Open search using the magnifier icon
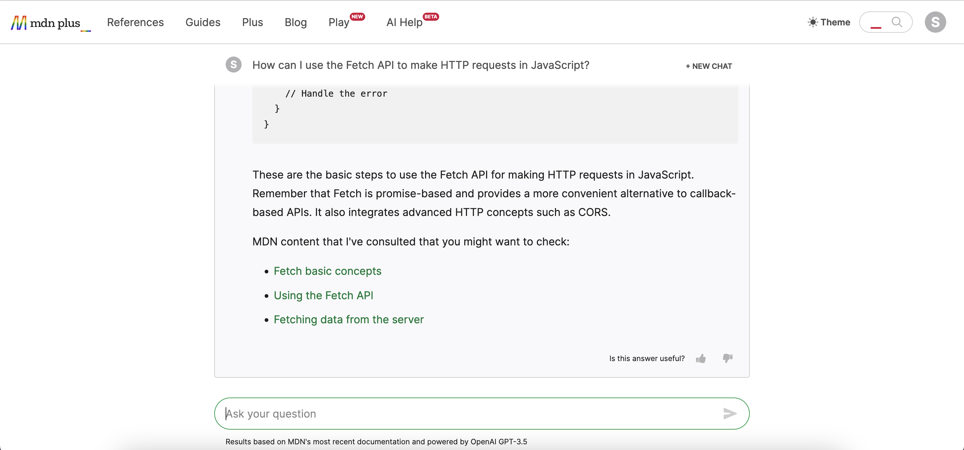This screenshot has height=450, width=964. tap(897, 22)
